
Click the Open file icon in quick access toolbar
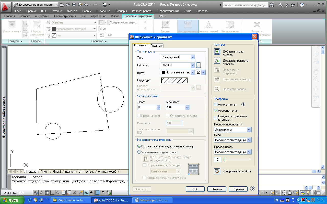click(68, 5)
